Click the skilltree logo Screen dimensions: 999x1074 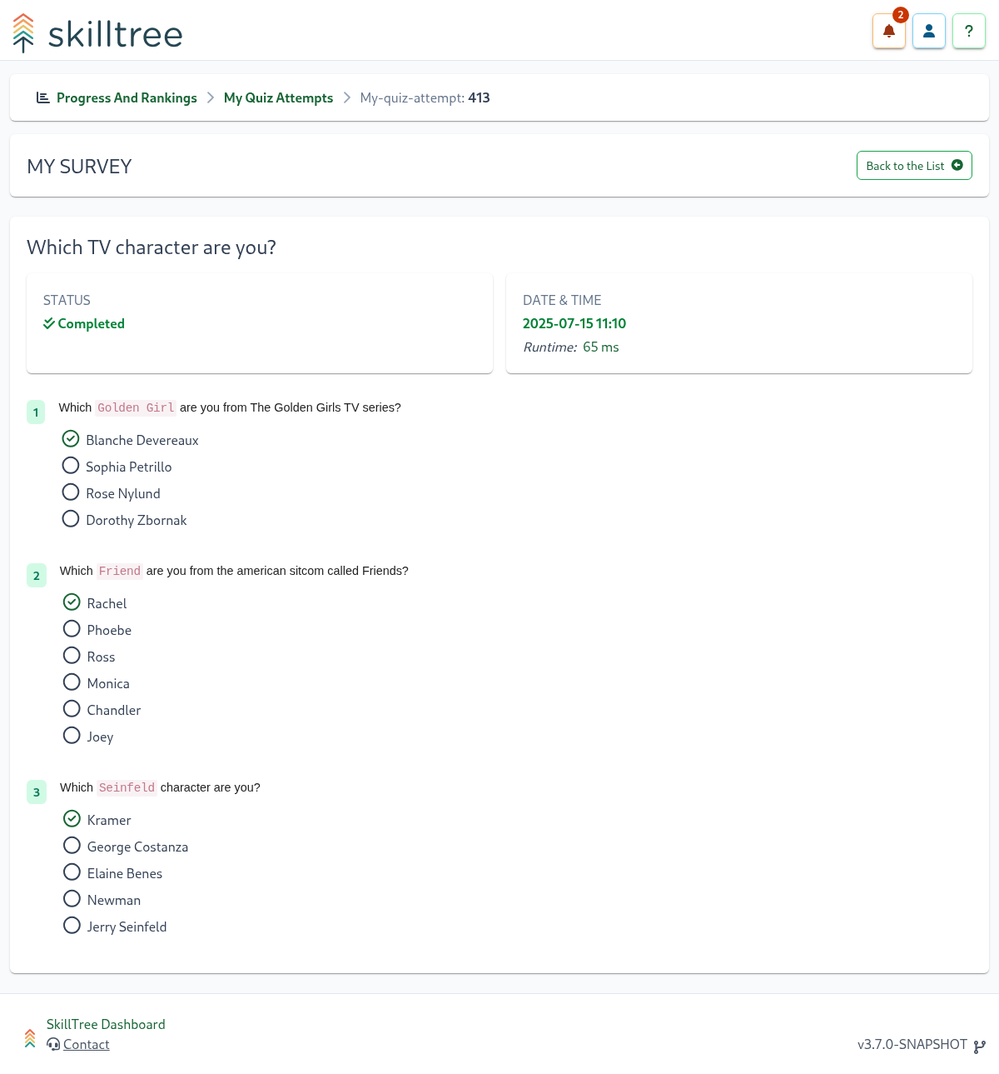[x=97, y=33]
